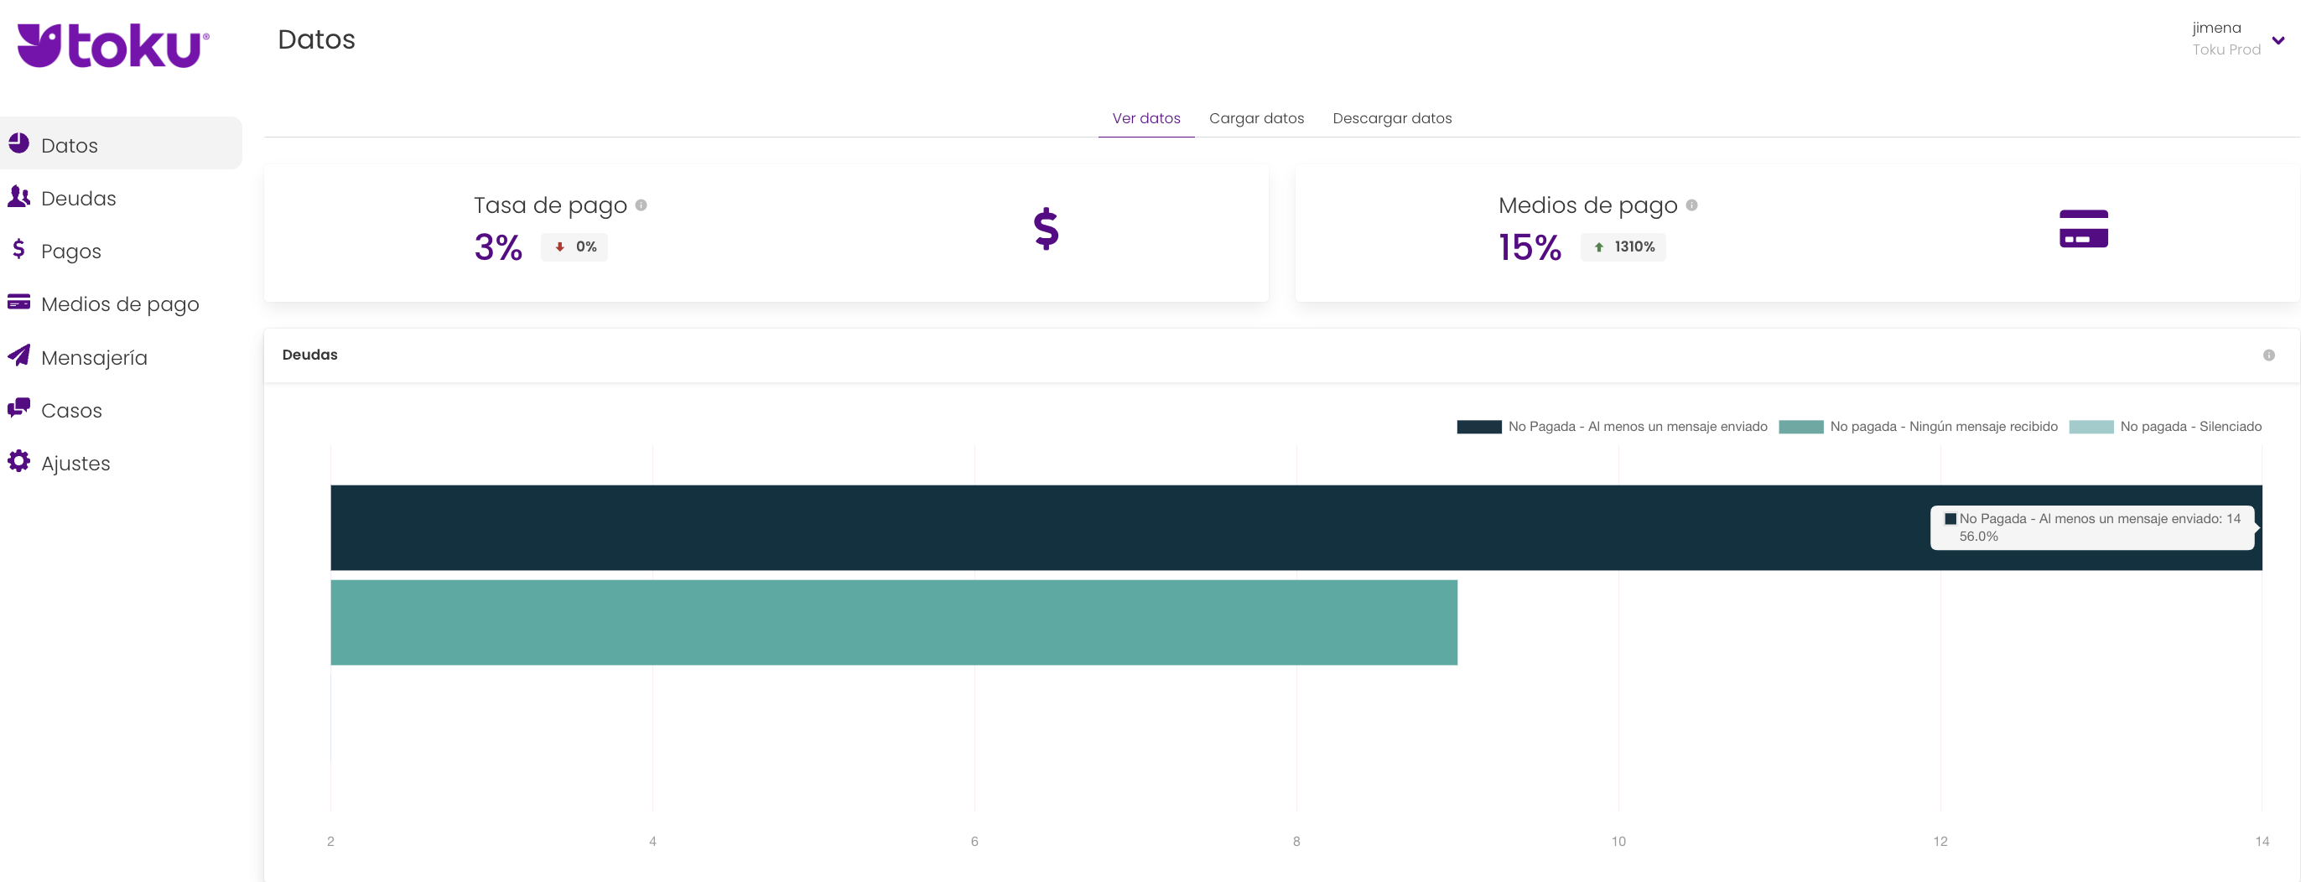Navigate to Medios de pago sidebar item

(x=121, y=304)
